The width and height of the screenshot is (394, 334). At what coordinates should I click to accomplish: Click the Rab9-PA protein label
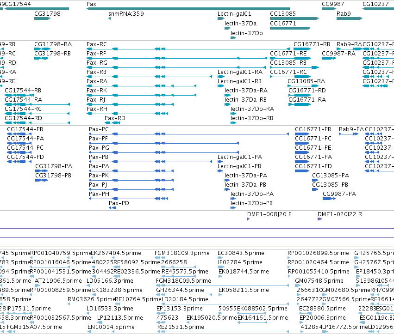click(x=351, y=129)
